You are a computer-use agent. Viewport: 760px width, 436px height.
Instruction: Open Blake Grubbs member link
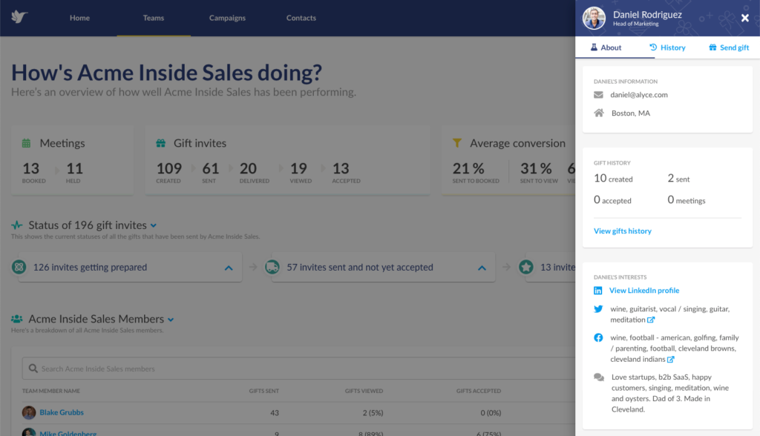[62, 413]
